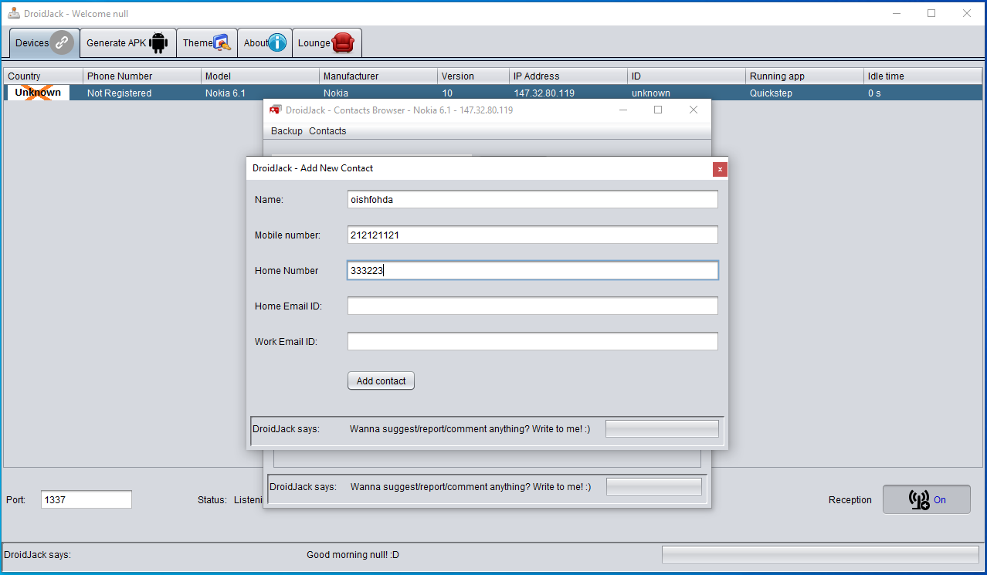Click the Quickstep running app cell

pyautogui.click(x=806, y=93)
